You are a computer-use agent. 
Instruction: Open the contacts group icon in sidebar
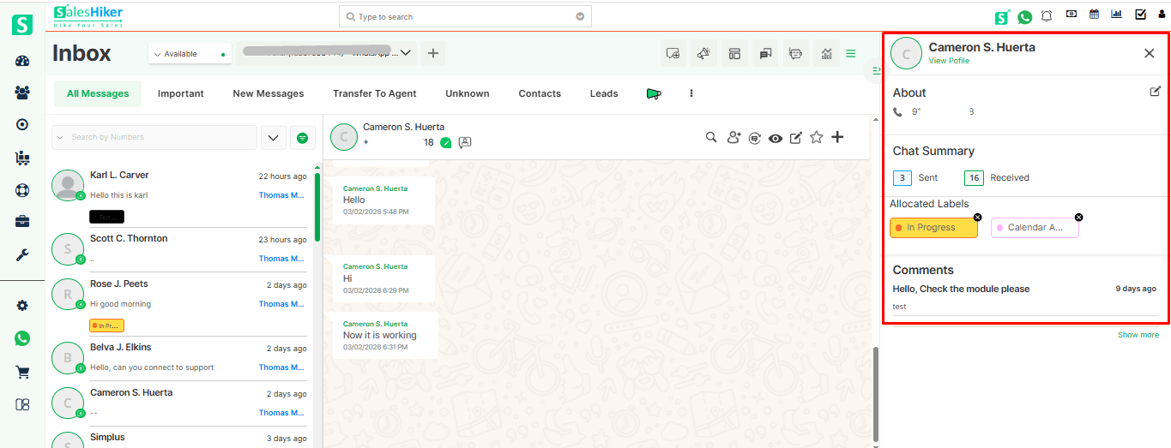coord(22,93)
